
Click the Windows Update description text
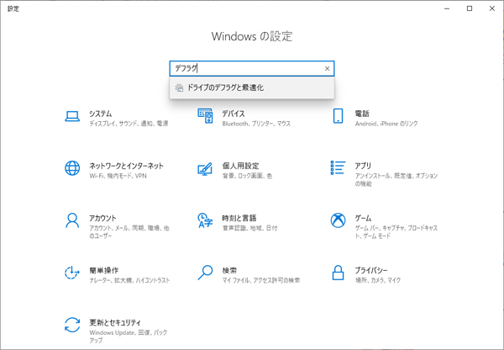[129, 337]
